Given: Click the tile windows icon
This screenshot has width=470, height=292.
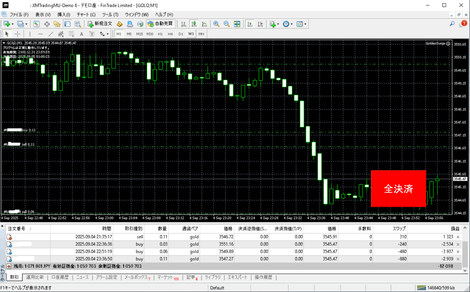Looking at the screenshot, I should click(237, 24).
